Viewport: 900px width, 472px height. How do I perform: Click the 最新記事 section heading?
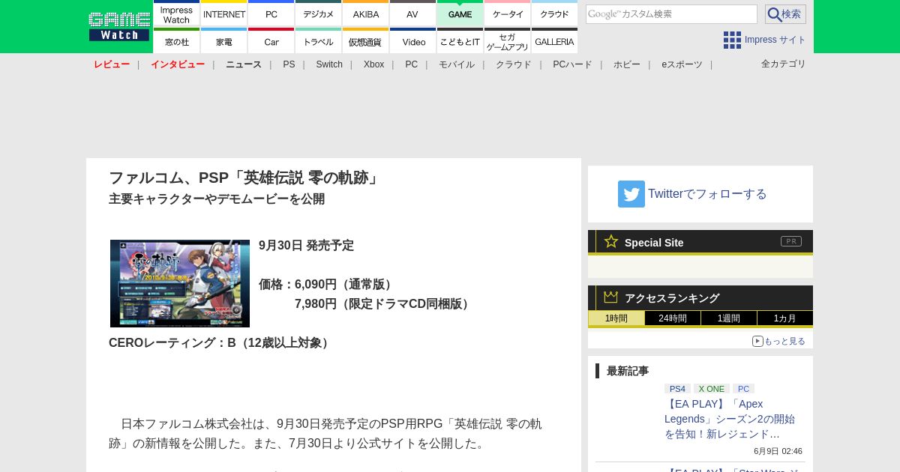pos(628,371)
